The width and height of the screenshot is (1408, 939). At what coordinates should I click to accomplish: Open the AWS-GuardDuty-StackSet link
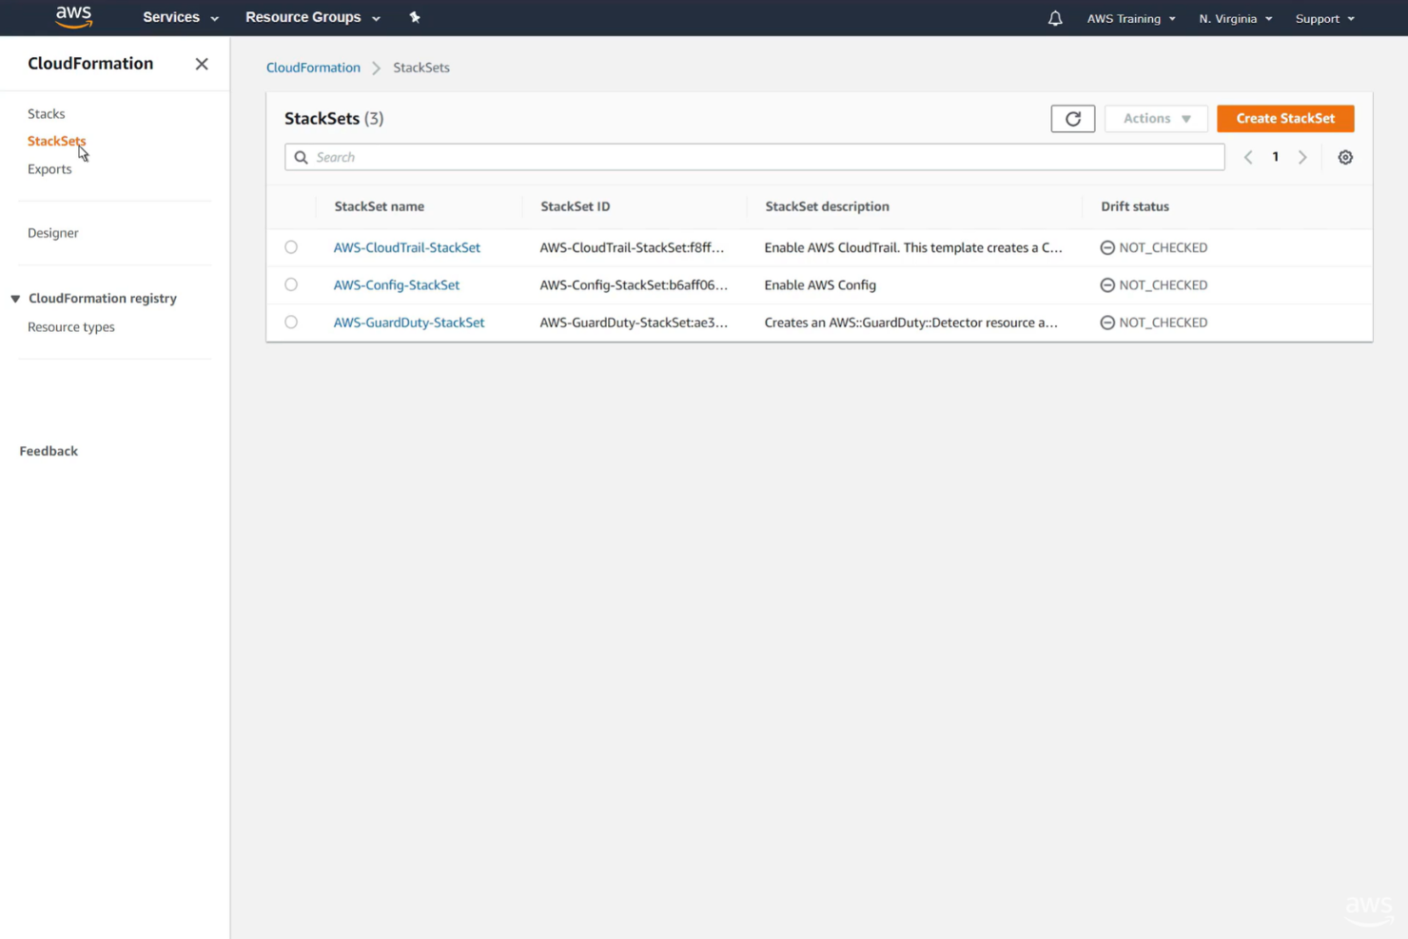coord(408,323)
